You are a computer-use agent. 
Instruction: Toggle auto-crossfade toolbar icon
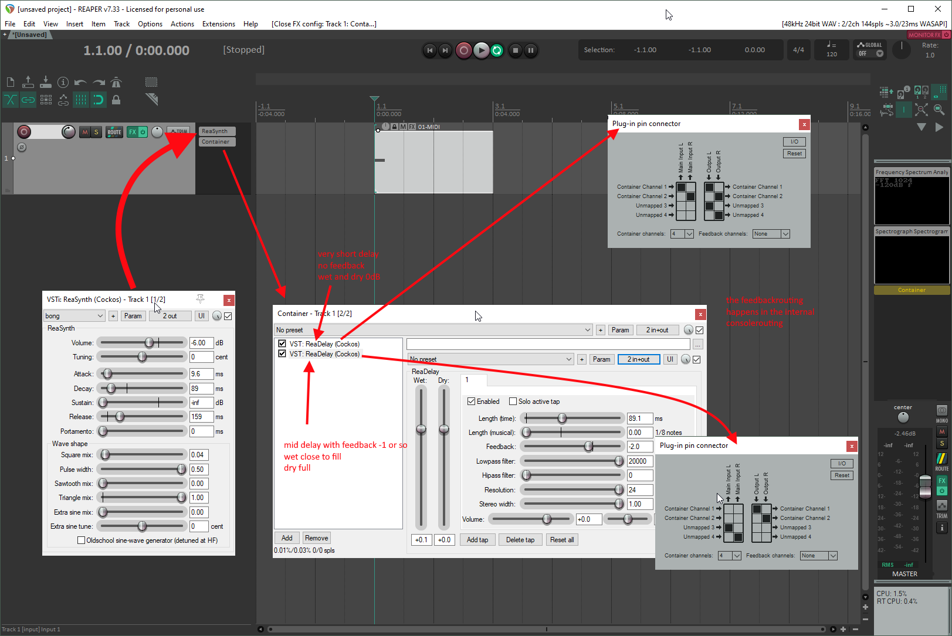coord(11,100)
